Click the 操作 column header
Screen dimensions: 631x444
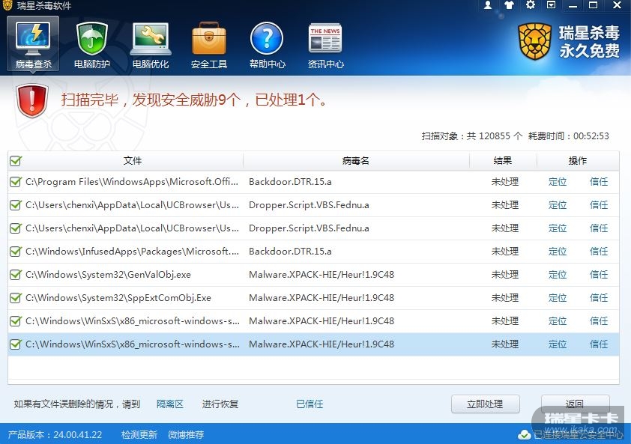pos(578,161)
